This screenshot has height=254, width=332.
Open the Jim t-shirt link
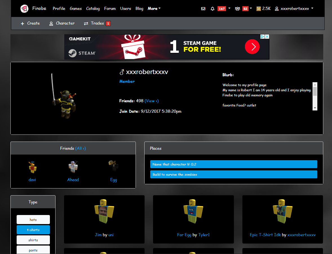(x=98, y=235)
